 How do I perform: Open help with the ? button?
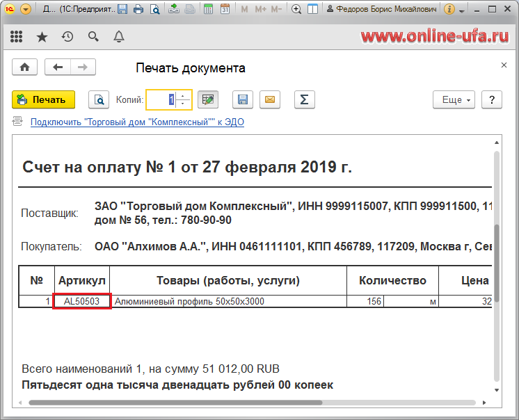click(x=492, y=99)
